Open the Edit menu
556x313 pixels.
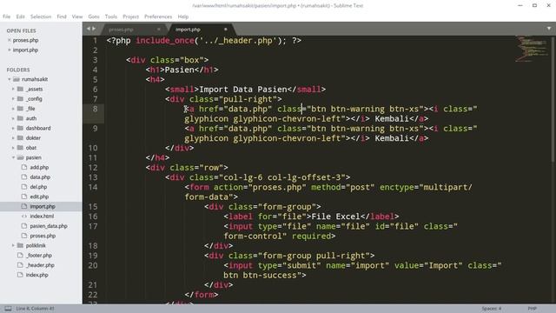[x=20, y=17]
